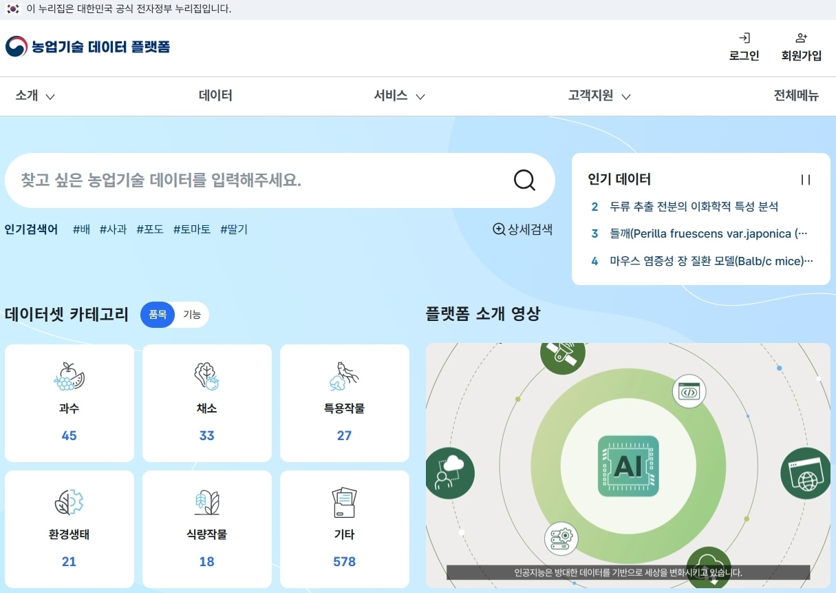The image size is (836, 593).
Task: Open the 서비스 dropdown menu
Action: coord(399,96)
